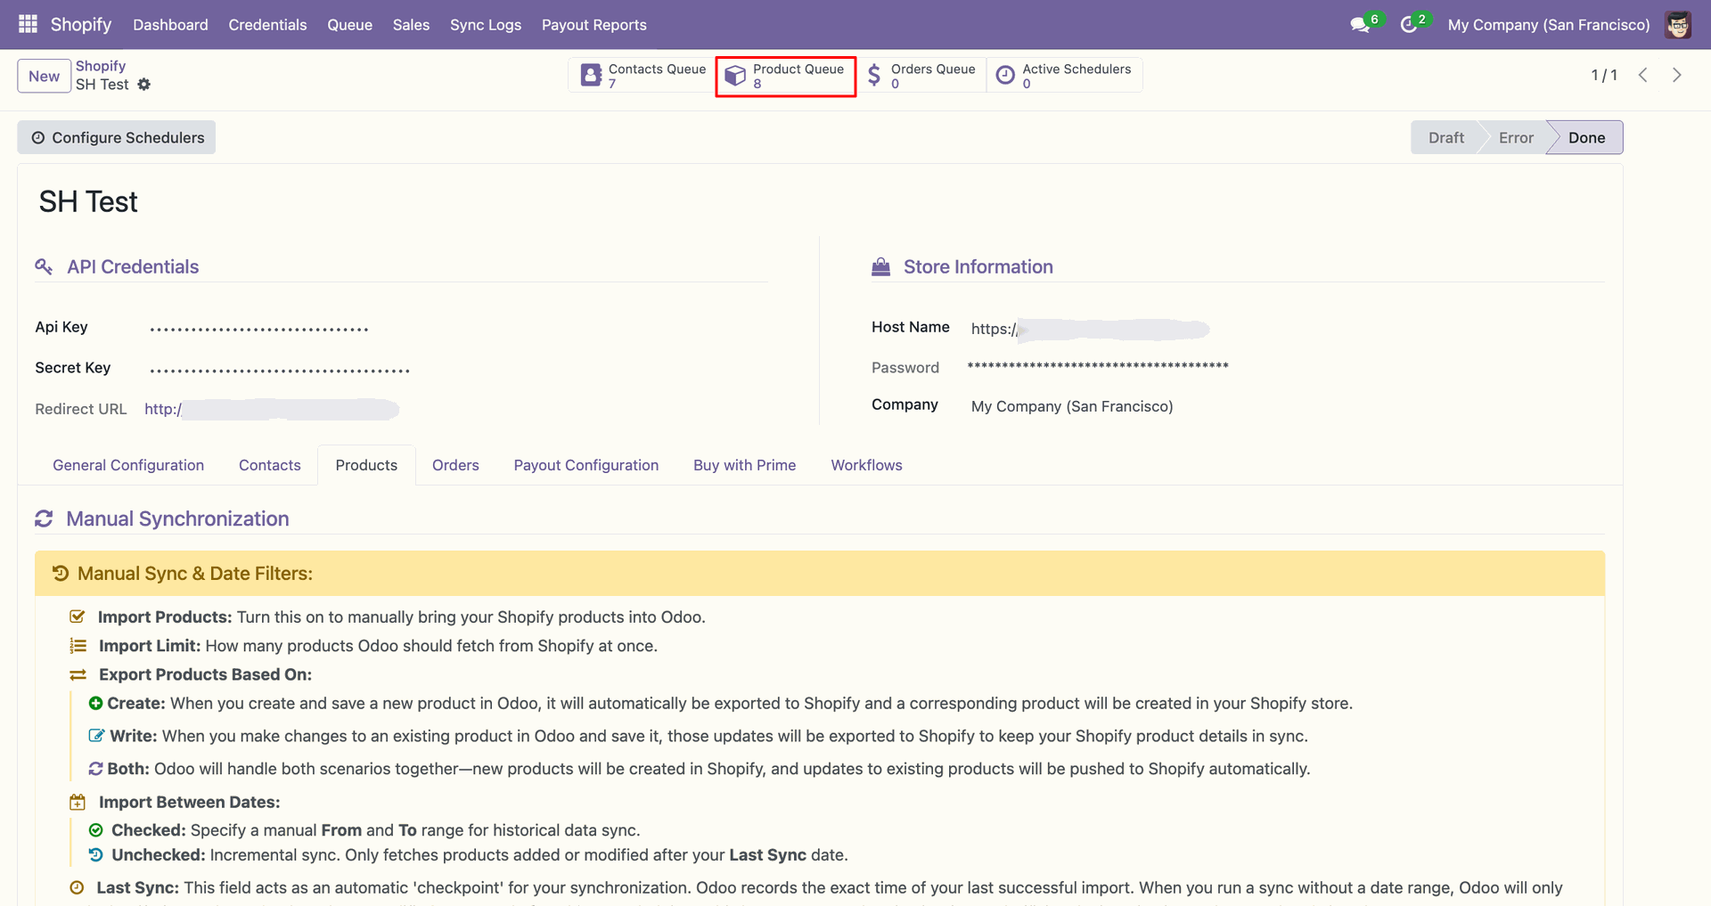Click the pager counter 1 / 1
The height and width of the screenshot is (906, 1711).
(1604, 76)
